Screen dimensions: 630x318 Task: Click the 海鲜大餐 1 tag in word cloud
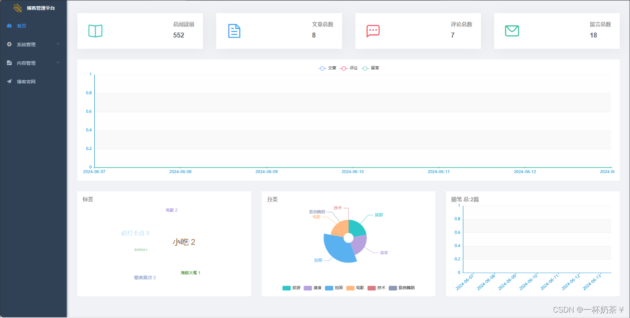coord(191,273)
